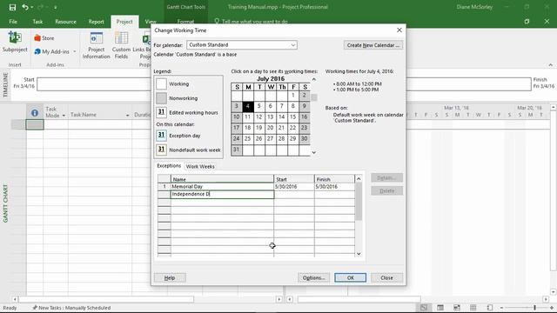The height and width of the screenshot is (313, 557).
Task: Open Task Mode column dropdown arrow
Action: 64,116
